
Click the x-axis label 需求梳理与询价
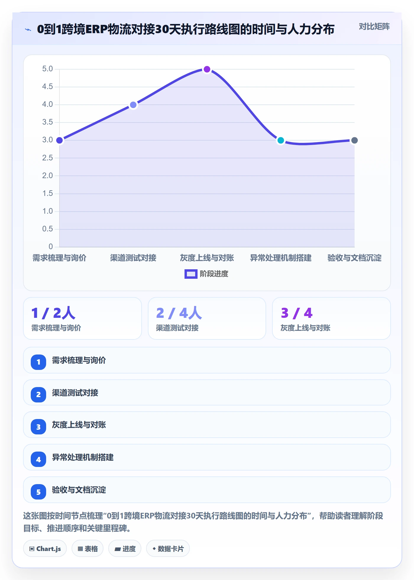click(x=59, y=258)
